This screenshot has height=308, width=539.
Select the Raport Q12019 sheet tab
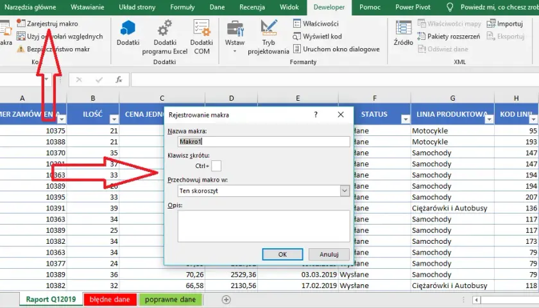point(51,300)
